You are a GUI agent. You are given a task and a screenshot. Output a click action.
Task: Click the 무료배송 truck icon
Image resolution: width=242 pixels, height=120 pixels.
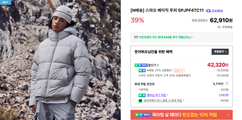[219, 27]
